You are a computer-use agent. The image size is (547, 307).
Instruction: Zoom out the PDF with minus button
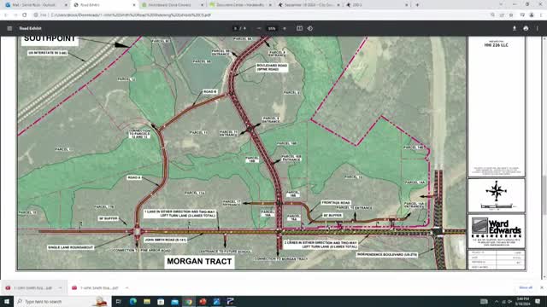tap(259, 28)
